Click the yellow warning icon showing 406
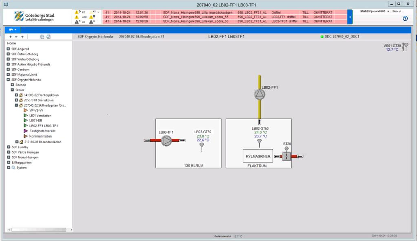The image size is (417, 241). 77,17
